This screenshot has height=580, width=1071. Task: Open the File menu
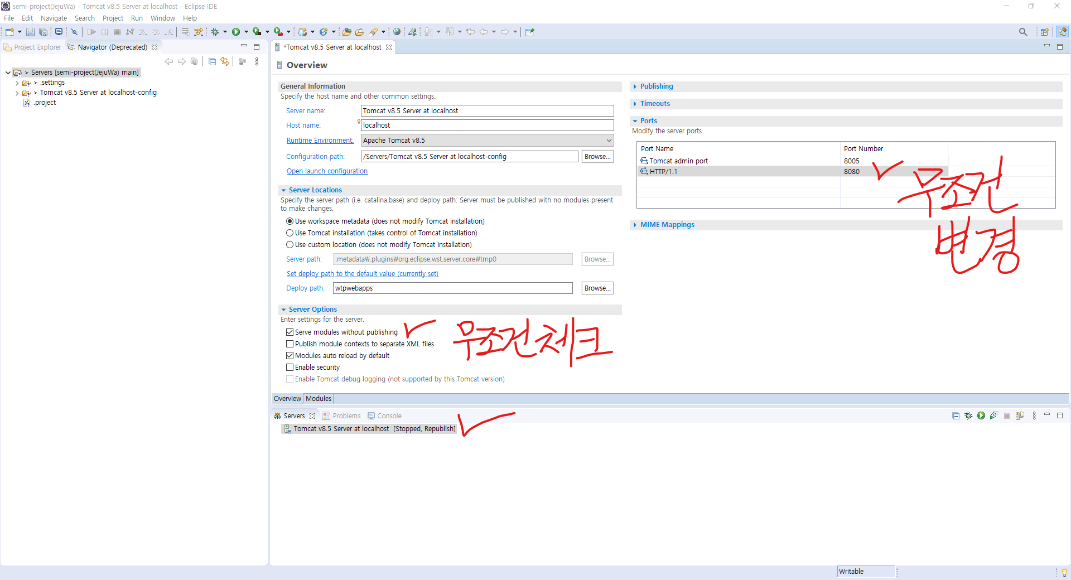tap(9, 18)
